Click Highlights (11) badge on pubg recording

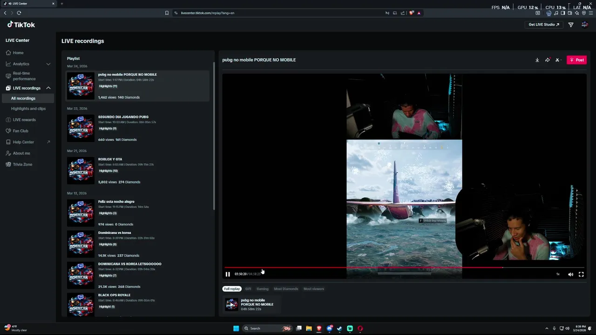point(108,86)
